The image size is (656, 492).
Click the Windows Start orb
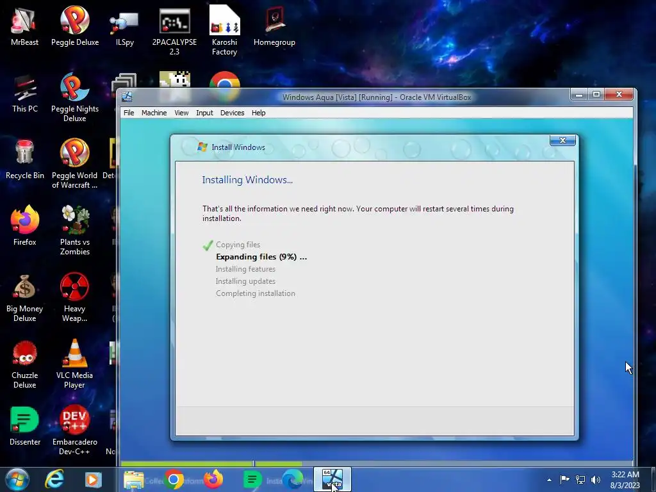[17, 479]
